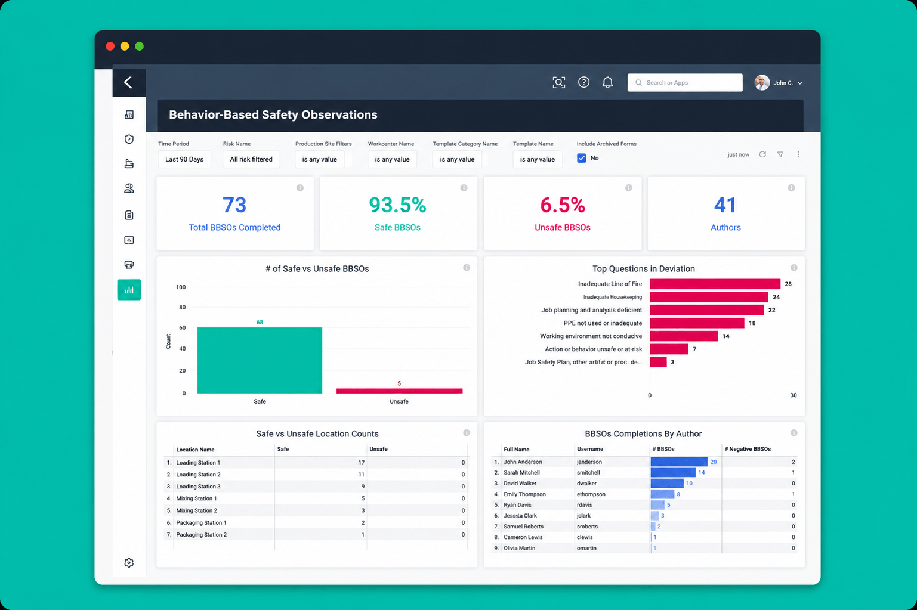This screenshot has width=917, height=610.
Task: Sort author table by Full Name
Action: (x=516, y=450)
